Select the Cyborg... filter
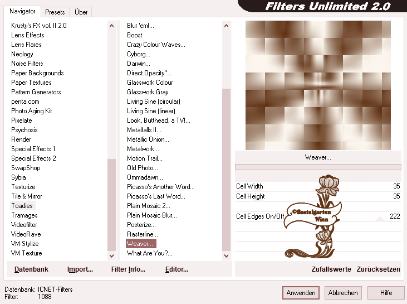This screenshot has width=407, height=304. click(138, 54)
